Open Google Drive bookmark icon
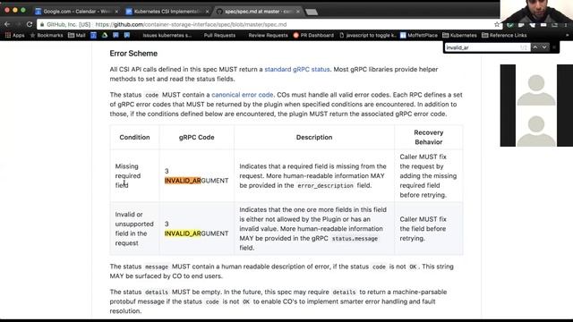The width and height of the screenshot is (573, 322). click(x=105, y=36)
